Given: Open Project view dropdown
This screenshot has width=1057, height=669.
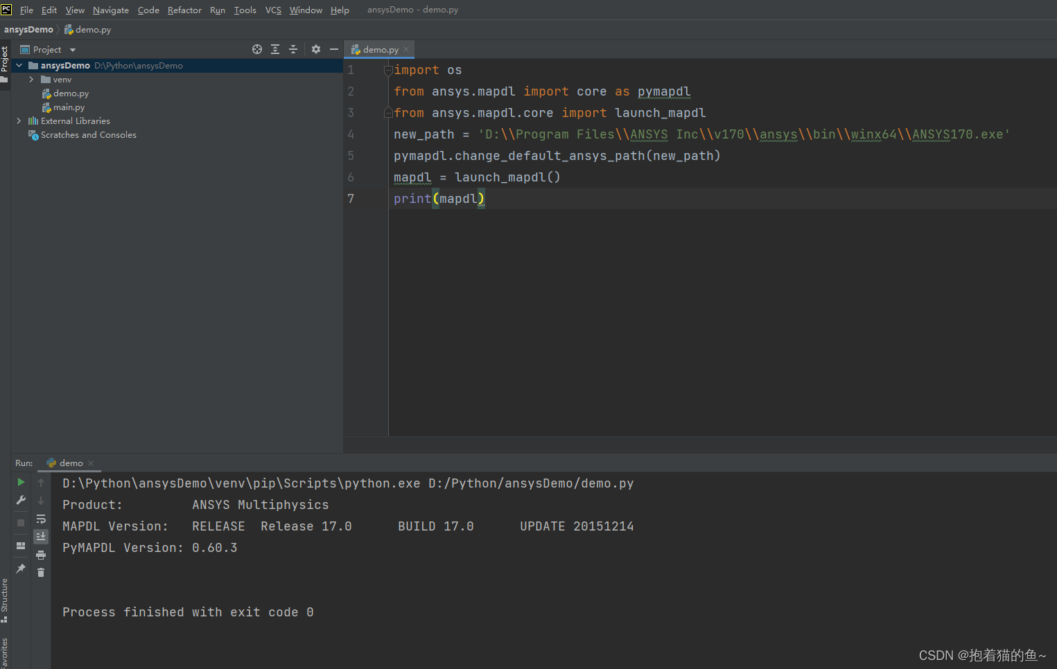Looking at the screenshot, I should click(73, 50).
